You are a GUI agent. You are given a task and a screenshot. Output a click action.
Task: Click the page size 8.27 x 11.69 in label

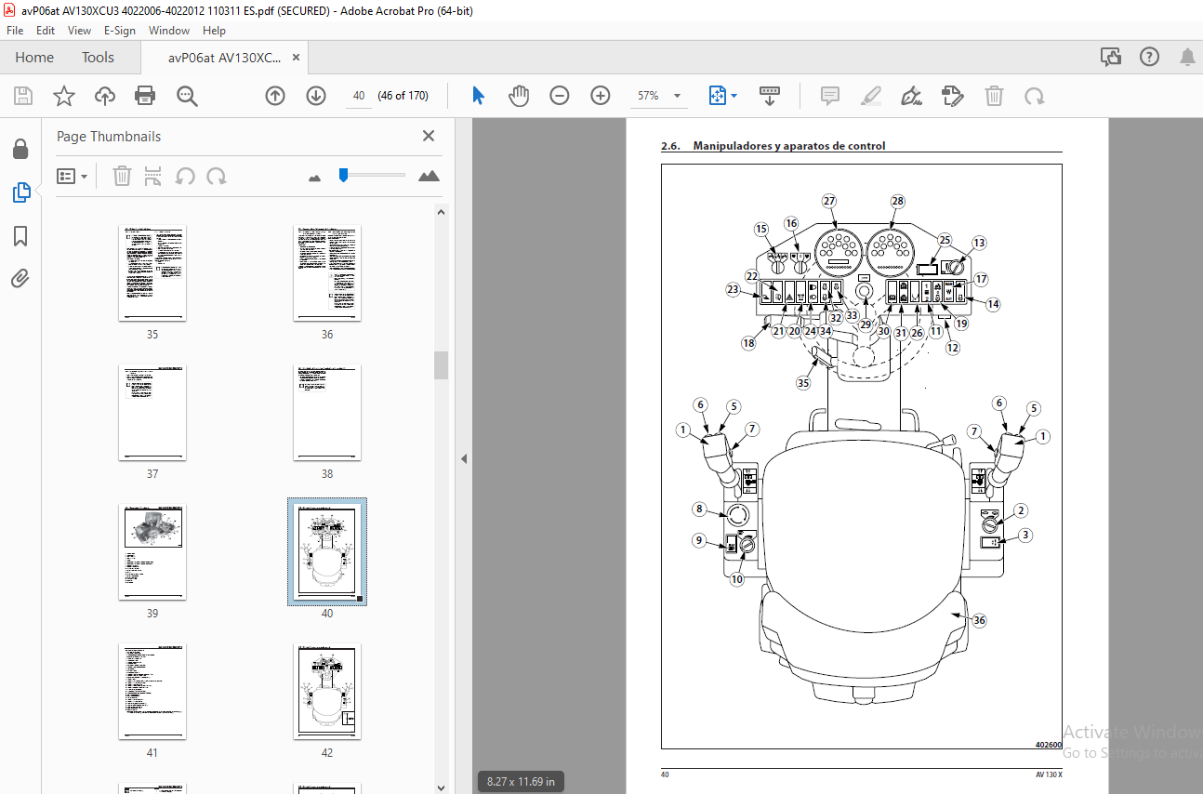(521, 782)
